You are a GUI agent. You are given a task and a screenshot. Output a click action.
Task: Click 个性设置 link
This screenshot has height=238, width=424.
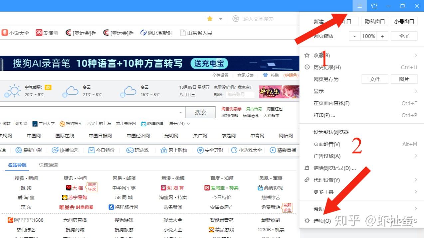tap(221, 75)
